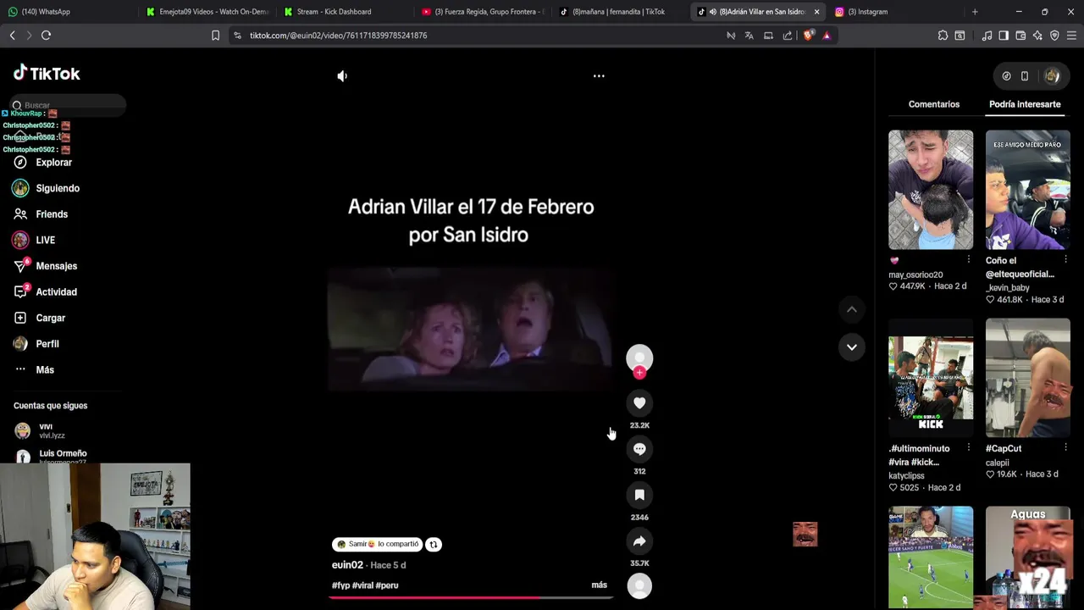Open the three-dot video options menu
Image resolution: width=1084 pixels, height=610 pixels.
[599, 76]
